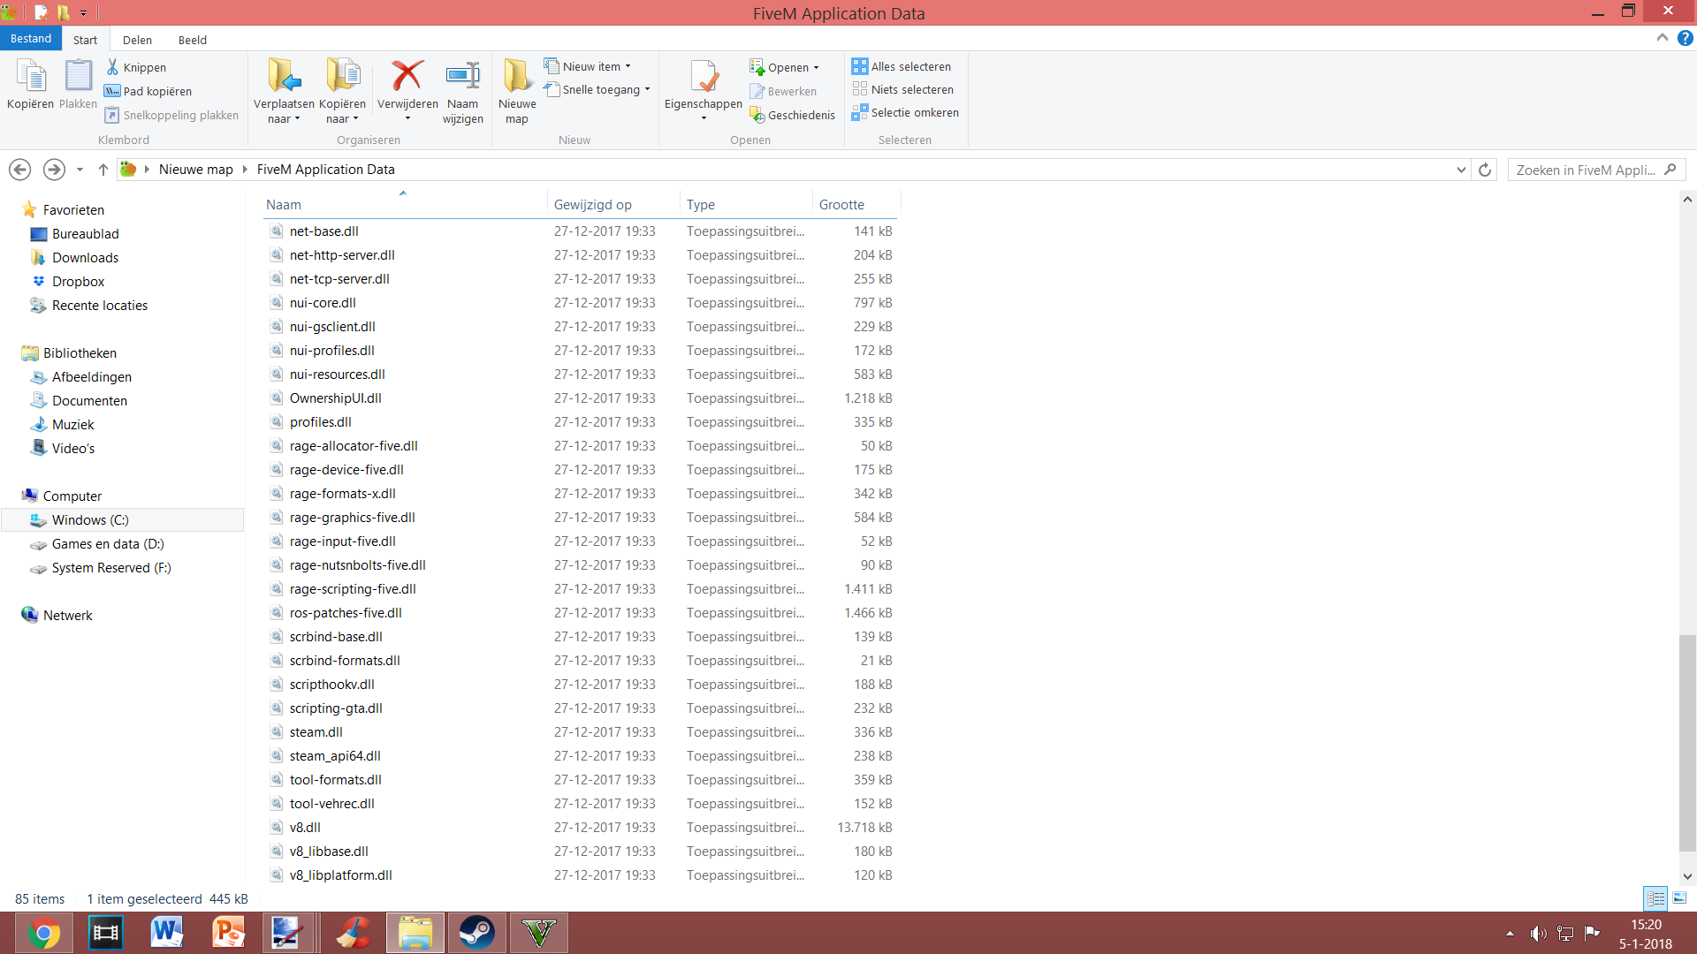Open Google Chrome from taskbar

point(44,933)
